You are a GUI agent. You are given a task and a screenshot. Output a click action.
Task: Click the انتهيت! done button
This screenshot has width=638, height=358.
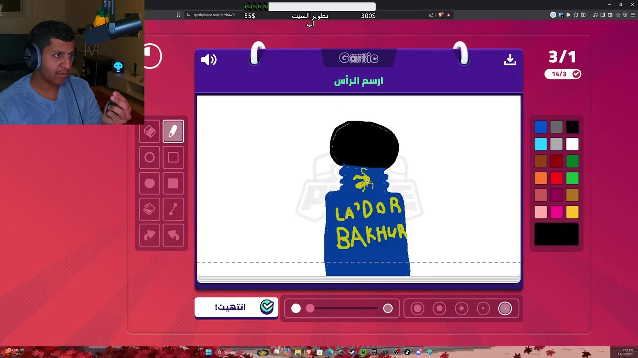coord(236,307)
